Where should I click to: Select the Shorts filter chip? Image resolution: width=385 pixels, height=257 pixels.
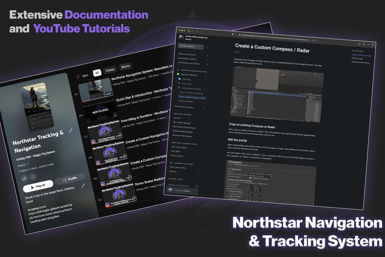tap(125, 66)
